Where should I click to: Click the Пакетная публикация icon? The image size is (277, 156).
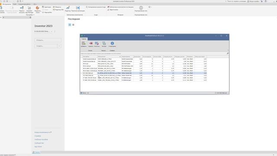78,8
